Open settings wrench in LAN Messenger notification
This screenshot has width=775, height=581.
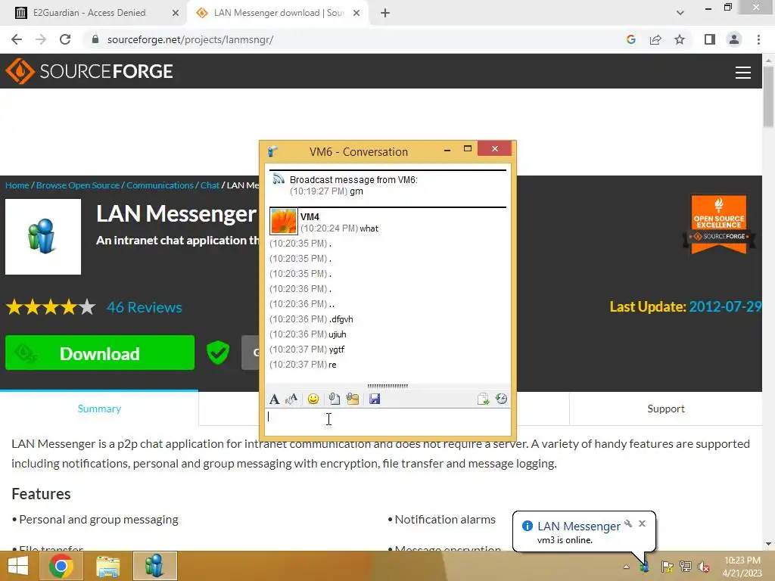(628, 524)
